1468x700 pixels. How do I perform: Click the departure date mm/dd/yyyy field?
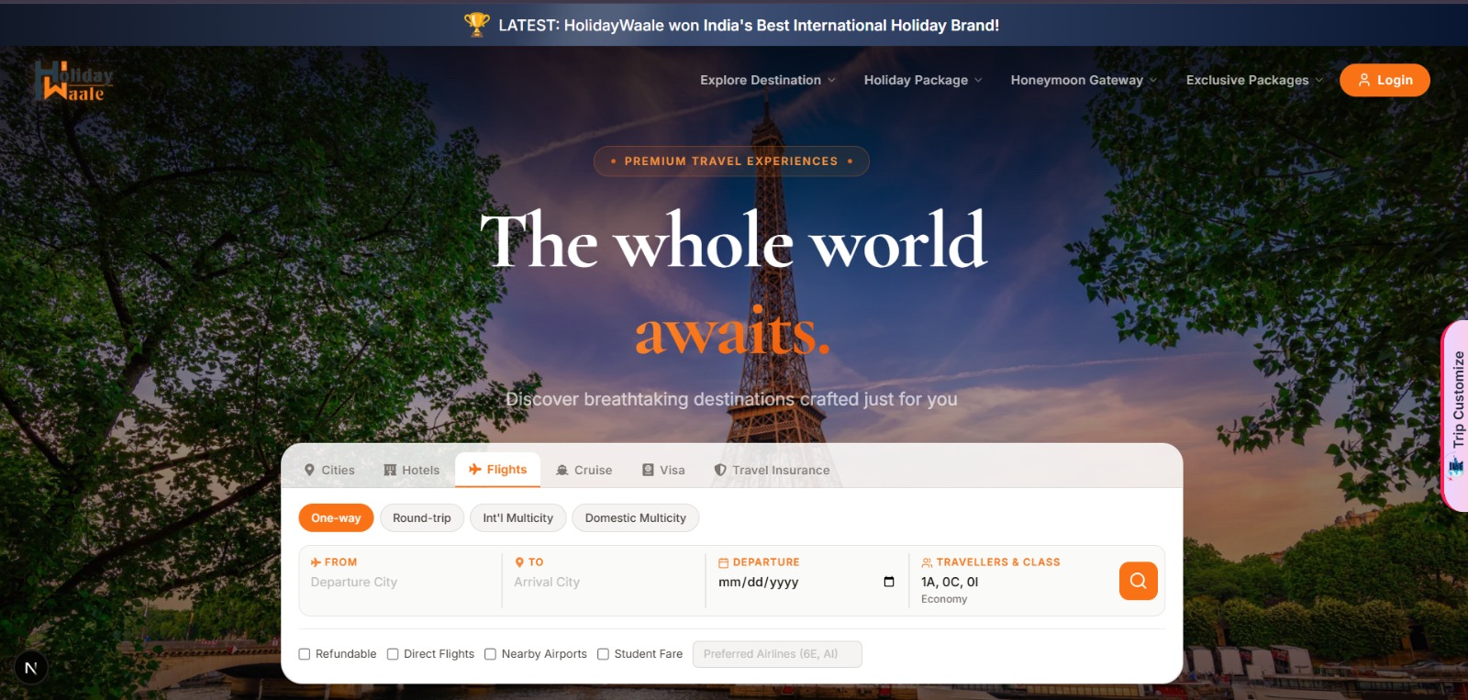(807, 582)
